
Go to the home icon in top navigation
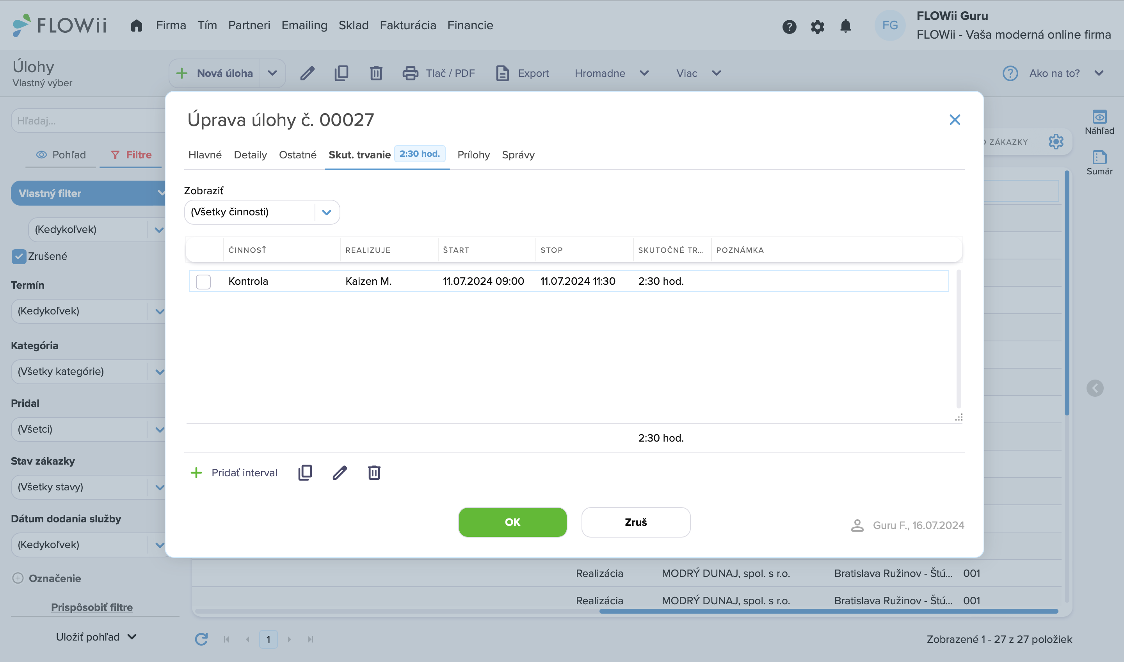click(x=136, y=25)
